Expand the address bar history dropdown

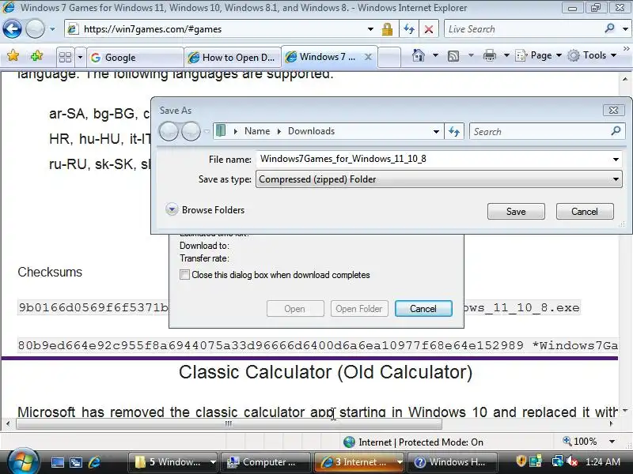click(370, 29)
